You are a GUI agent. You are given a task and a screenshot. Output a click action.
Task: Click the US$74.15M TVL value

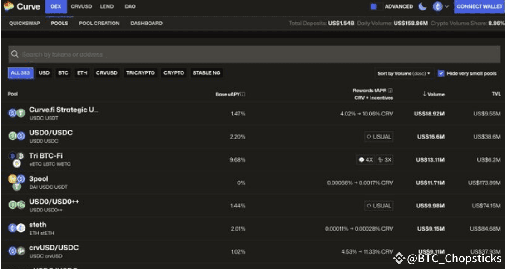[486, 206]
